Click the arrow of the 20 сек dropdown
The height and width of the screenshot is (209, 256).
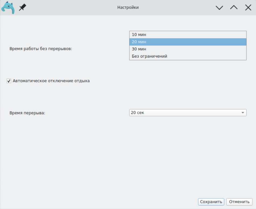click(x=243, y=113)
